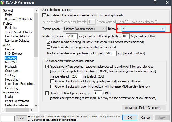172x122 pixels.
Task: Open Rendering preferences page
Action: coord(12,88)
